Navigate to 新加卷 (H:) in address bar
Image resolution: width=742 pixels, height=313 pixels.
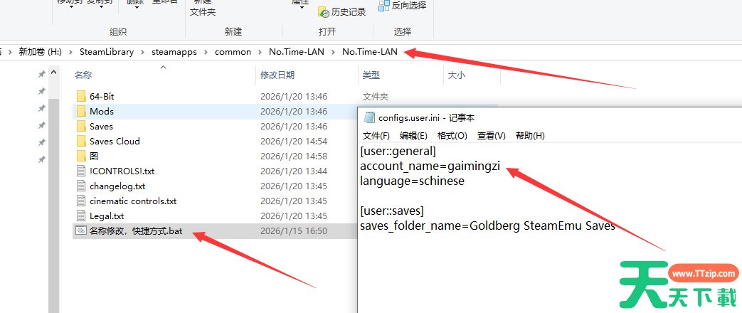(x=41, y=52)
